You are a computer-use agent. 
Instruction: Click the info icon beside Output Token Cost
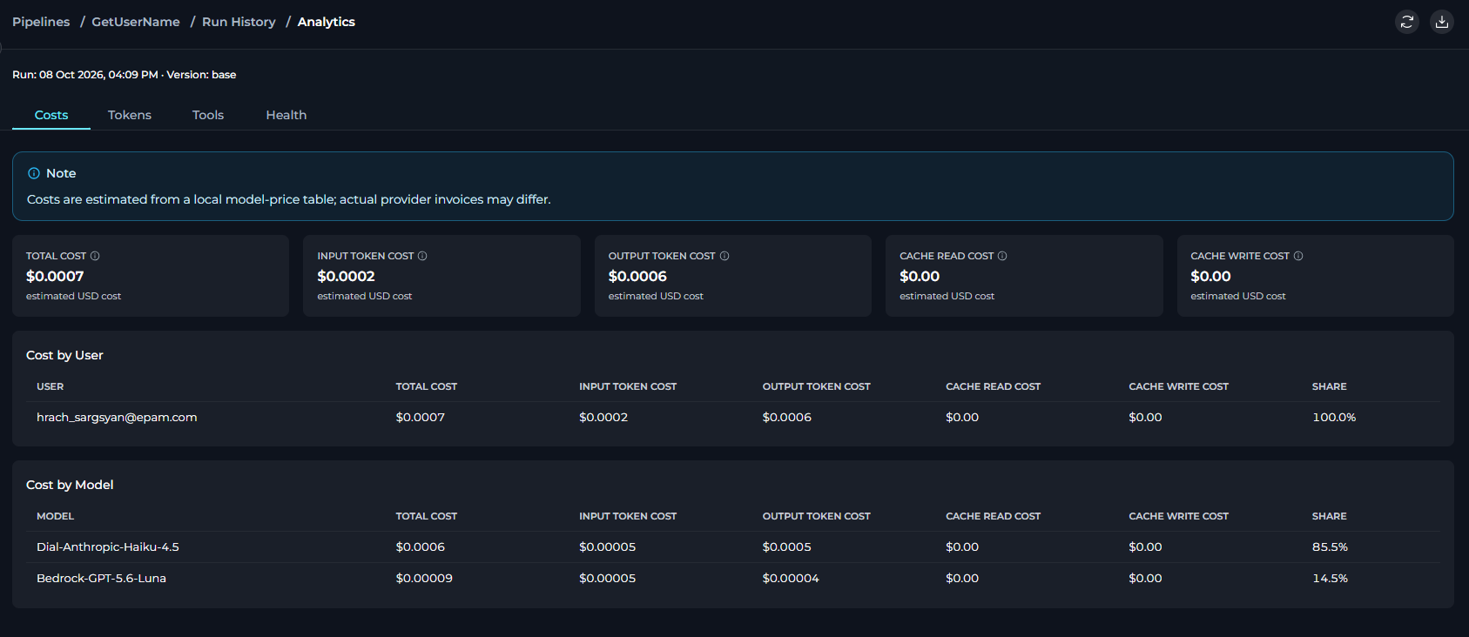[x=724, y=256]
